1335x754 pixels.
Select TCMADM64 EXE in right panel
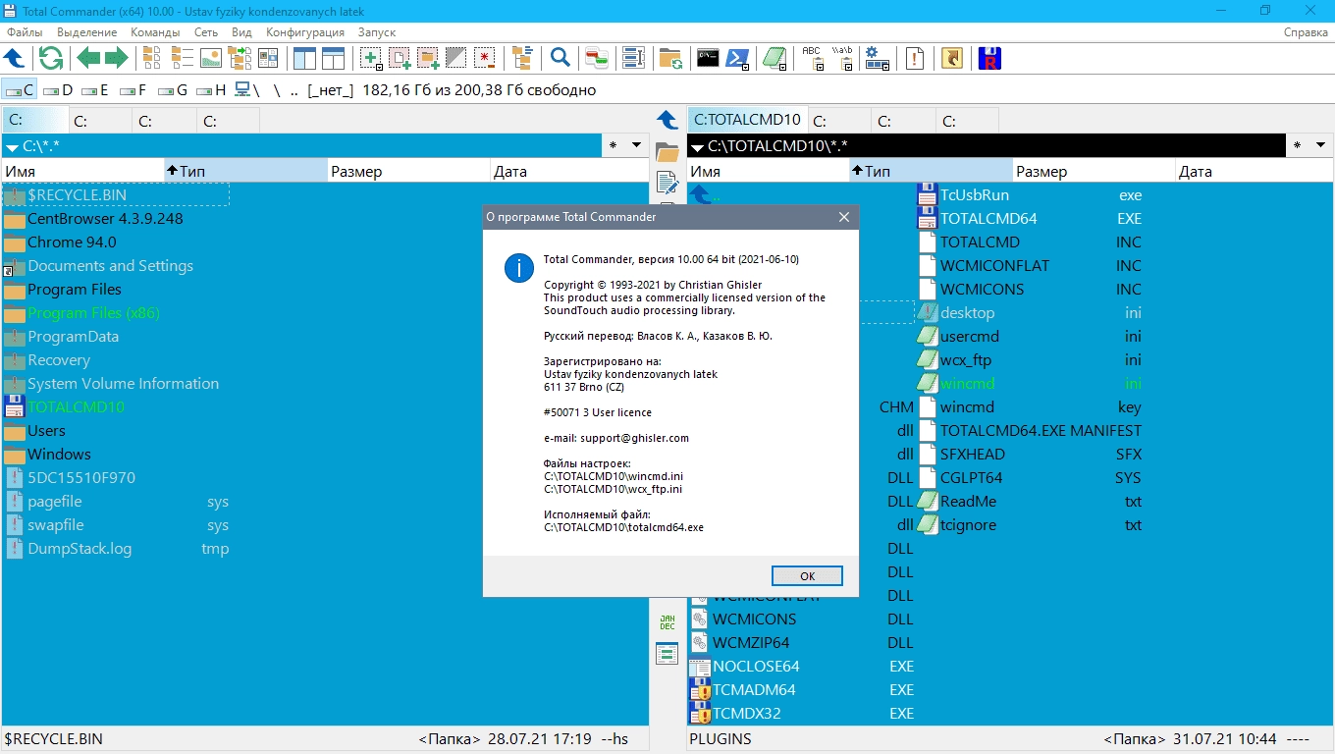(802, 690)
